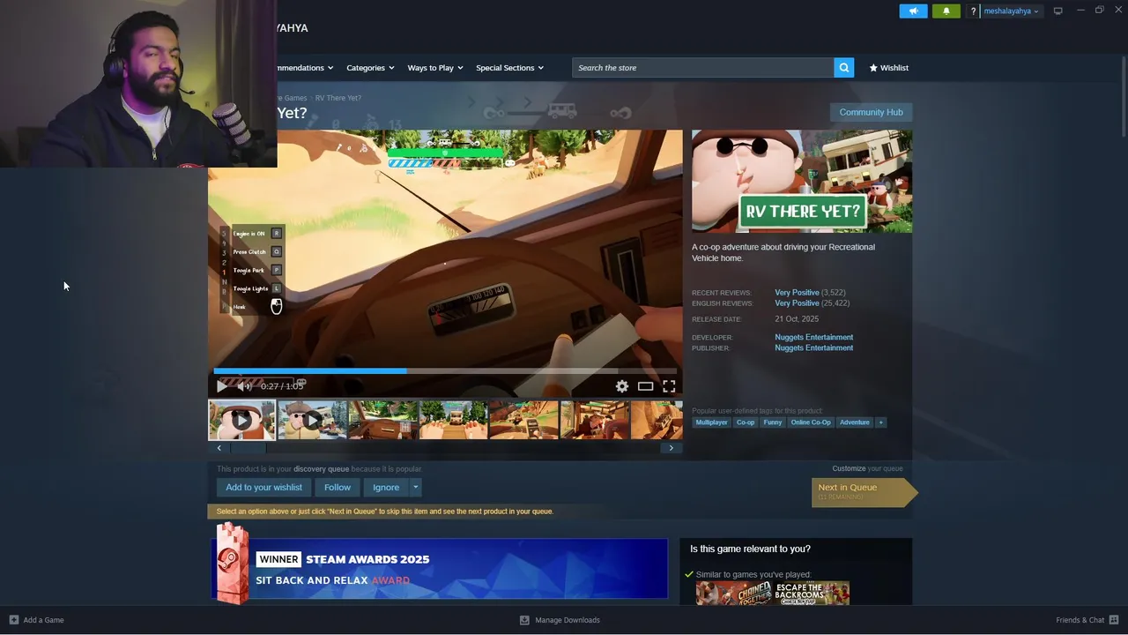Ignore this product
1128x635 pixels.
(386, 487)
